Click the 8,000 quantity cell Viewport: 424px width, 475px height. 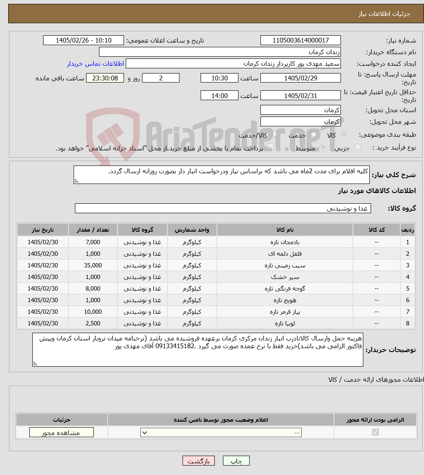(x=93, y=288)
